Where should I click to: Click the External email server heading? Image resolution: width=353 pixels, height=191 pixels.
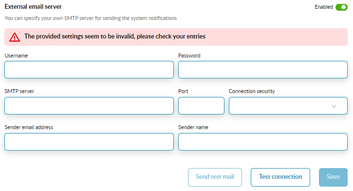pyautogui.click(x=33, y=7)
